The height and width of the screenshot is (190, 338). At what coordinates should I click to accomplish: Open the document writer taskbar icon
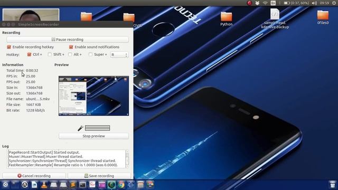click(34, 185)
